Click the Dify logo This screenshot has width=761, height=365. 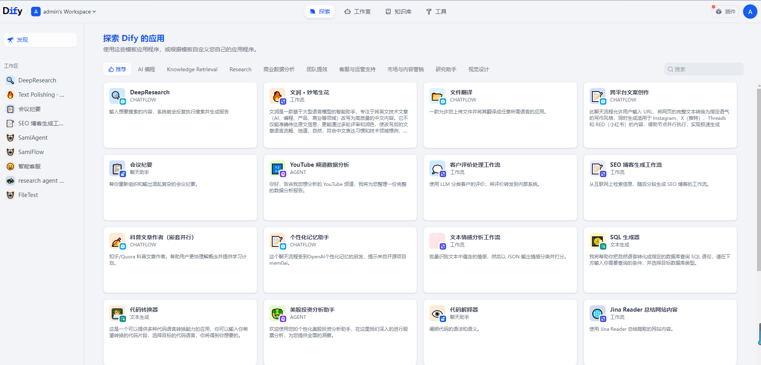click(x=13, y=11)
